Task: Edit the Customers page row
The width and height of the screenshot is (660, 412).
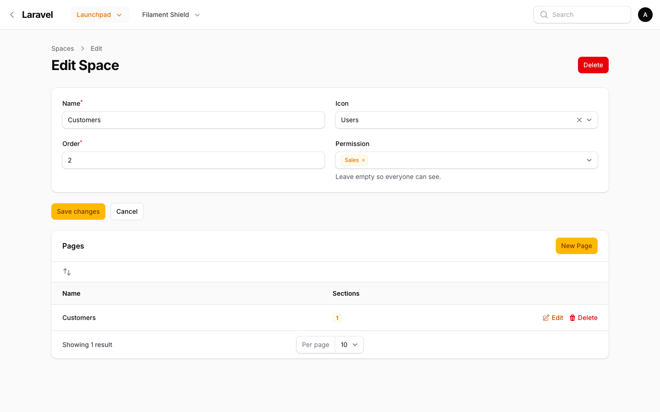Action: tap(553, 318)
